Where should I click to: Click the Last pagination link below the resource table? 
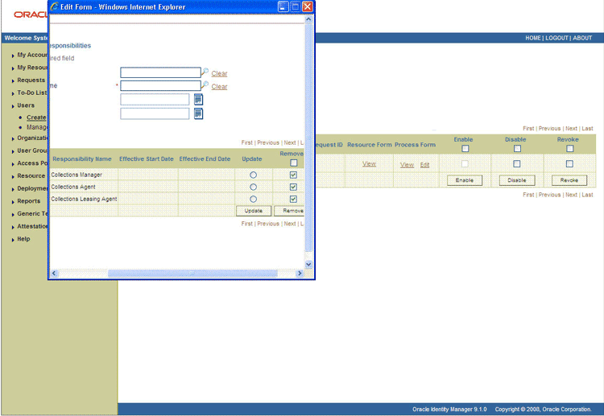[587, 195]
